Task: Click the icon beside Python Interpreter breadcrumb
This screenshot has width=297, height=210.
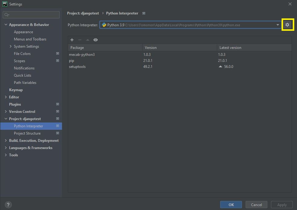Action: tap(144, 13)
